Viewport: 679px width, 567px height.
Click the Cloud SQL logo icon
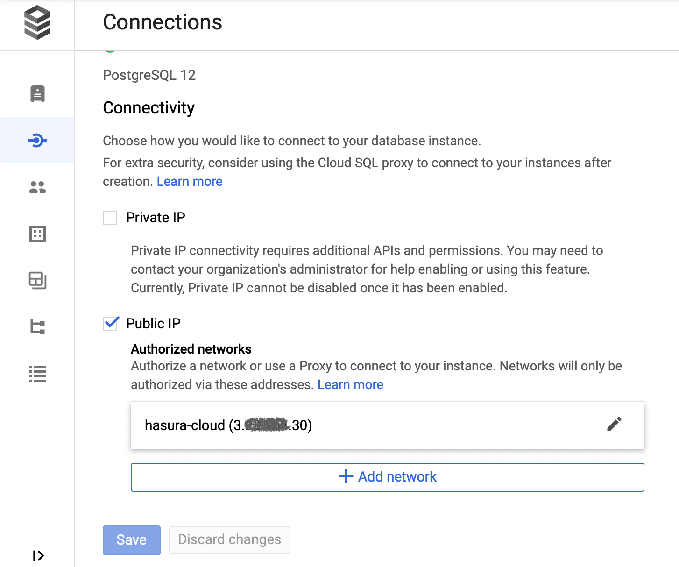(37, 22)
